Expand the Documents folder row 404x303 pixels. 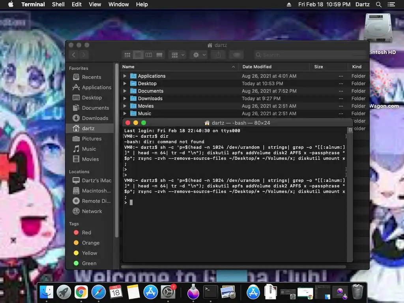(x=125, y=91)
